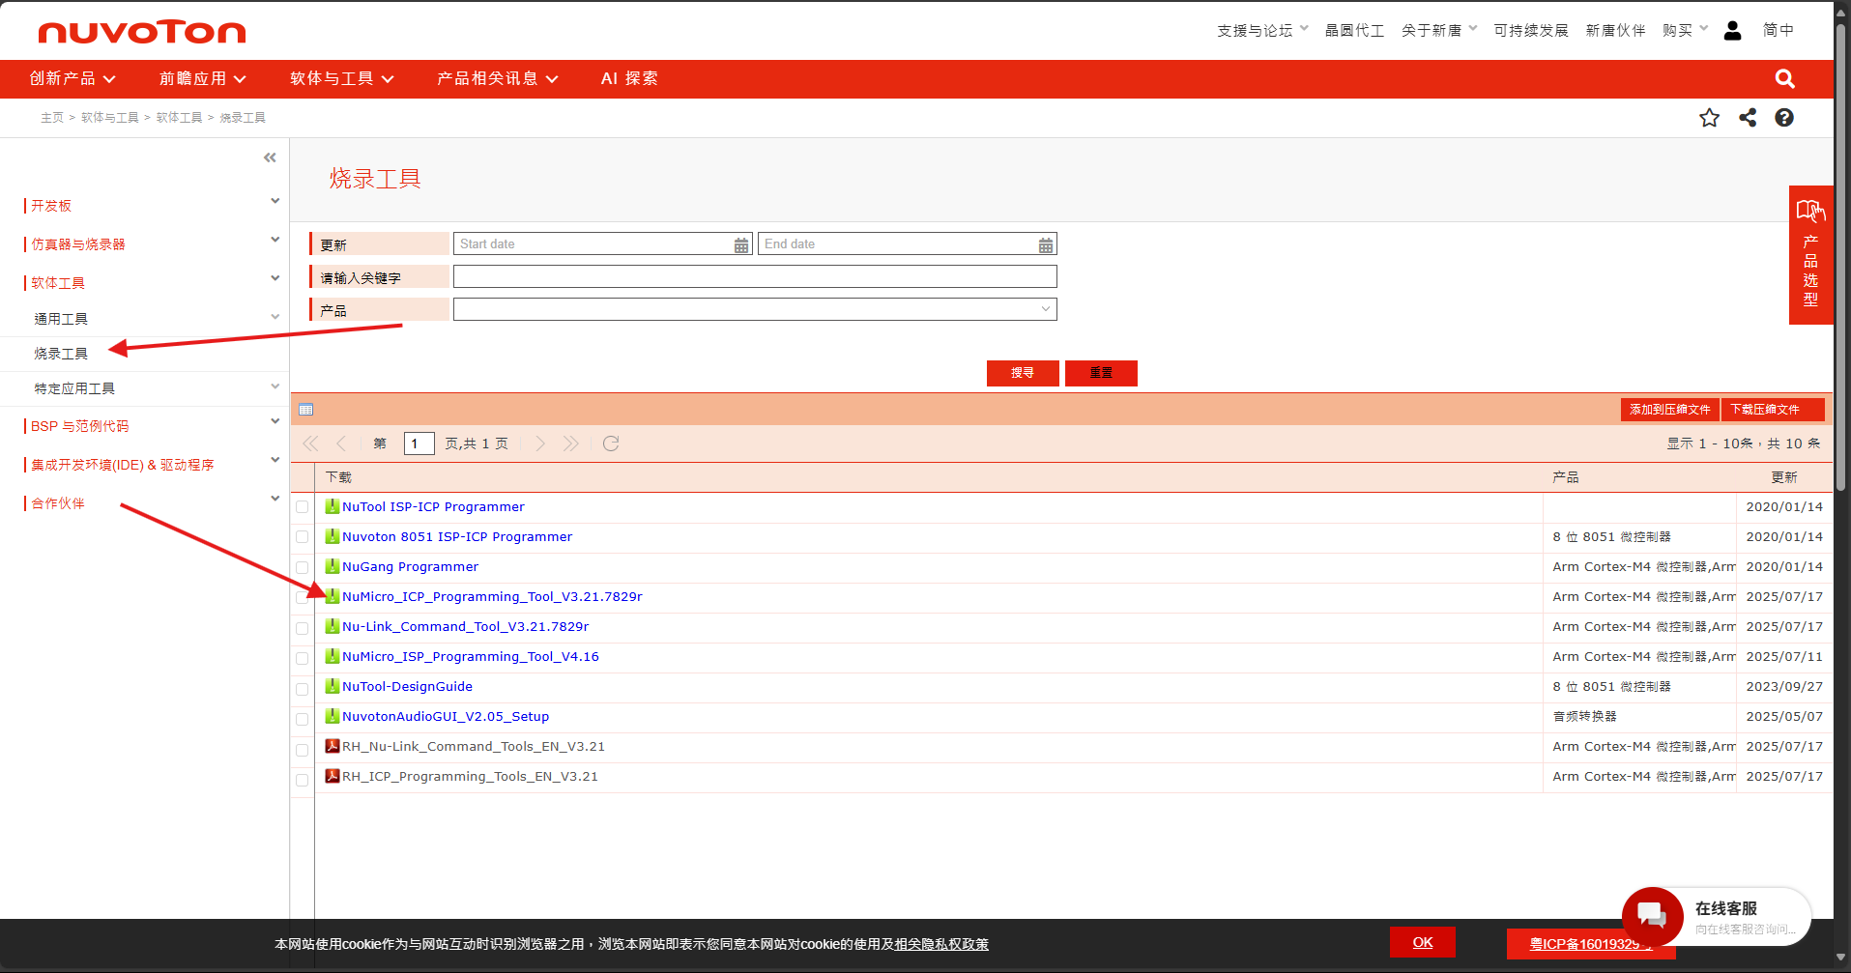Click the 添加到压缩文件 button
This screenshot has height=973, width=1851.
click(1670, 410)
